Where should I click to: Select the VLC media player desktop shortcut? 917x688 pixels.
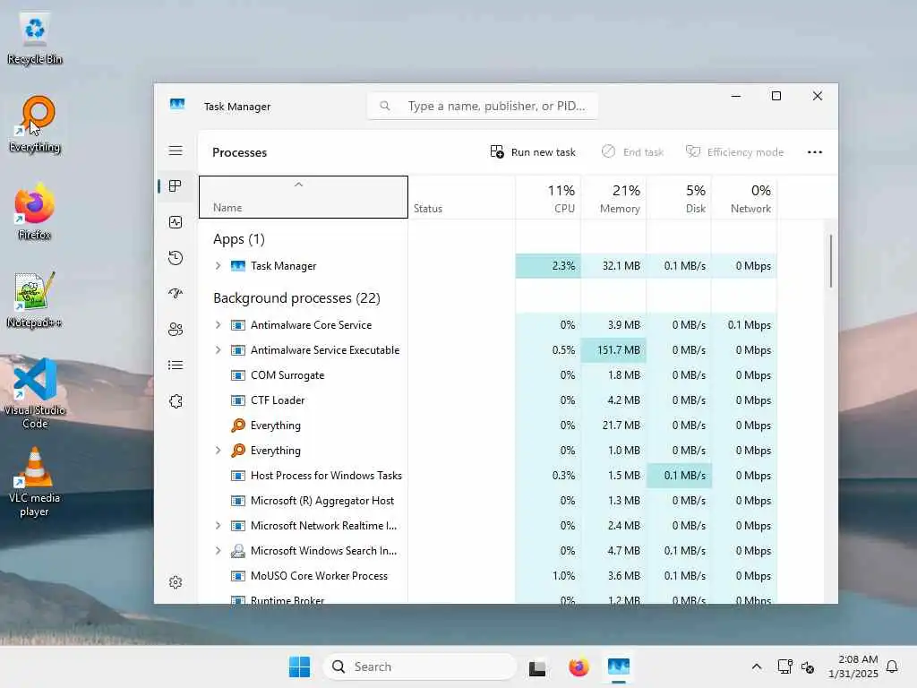(35, 481)
